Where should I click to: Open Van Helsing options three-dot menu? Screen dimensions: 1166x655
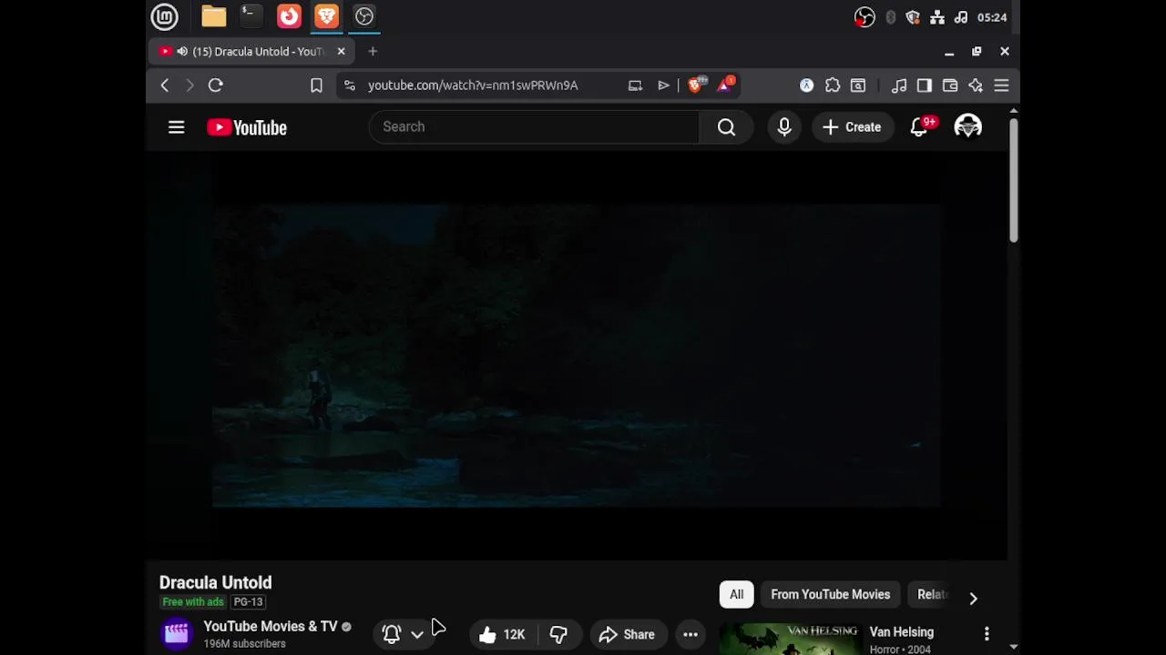(x=987, y=633)
